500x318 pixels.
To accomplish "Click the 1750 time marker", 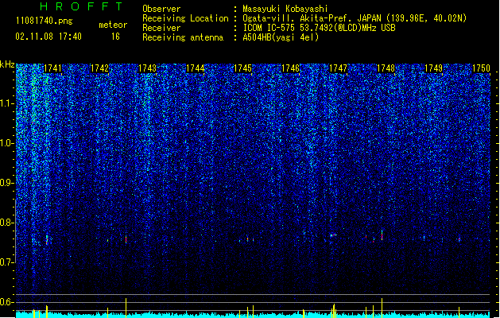I will 481,68.
